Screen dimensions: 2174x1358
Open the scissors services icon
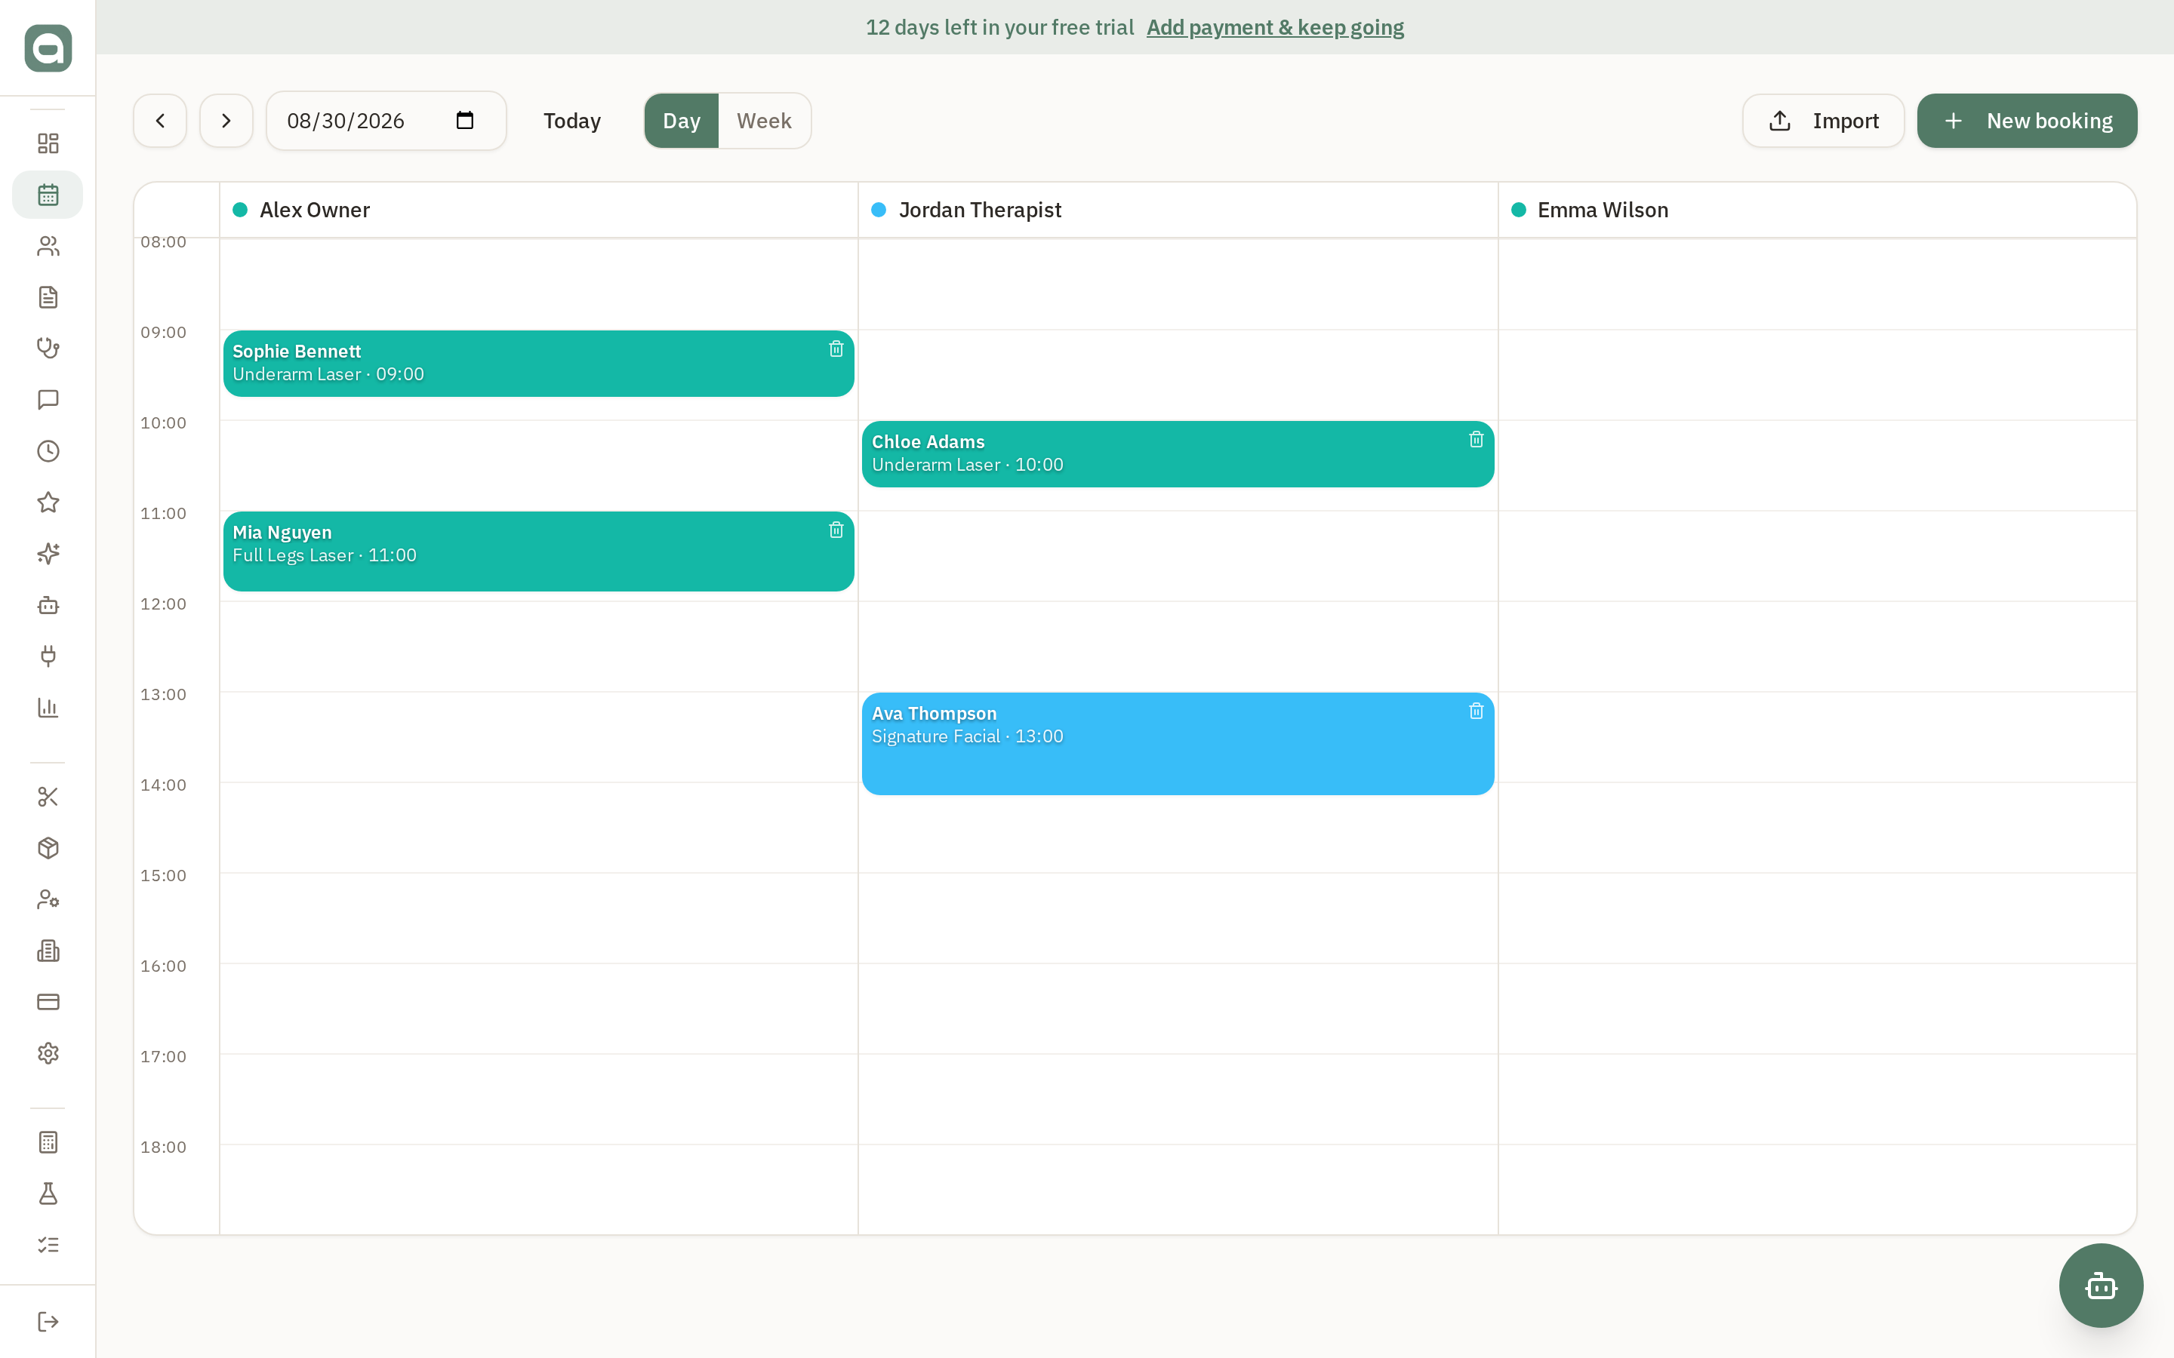click(48, 797)
